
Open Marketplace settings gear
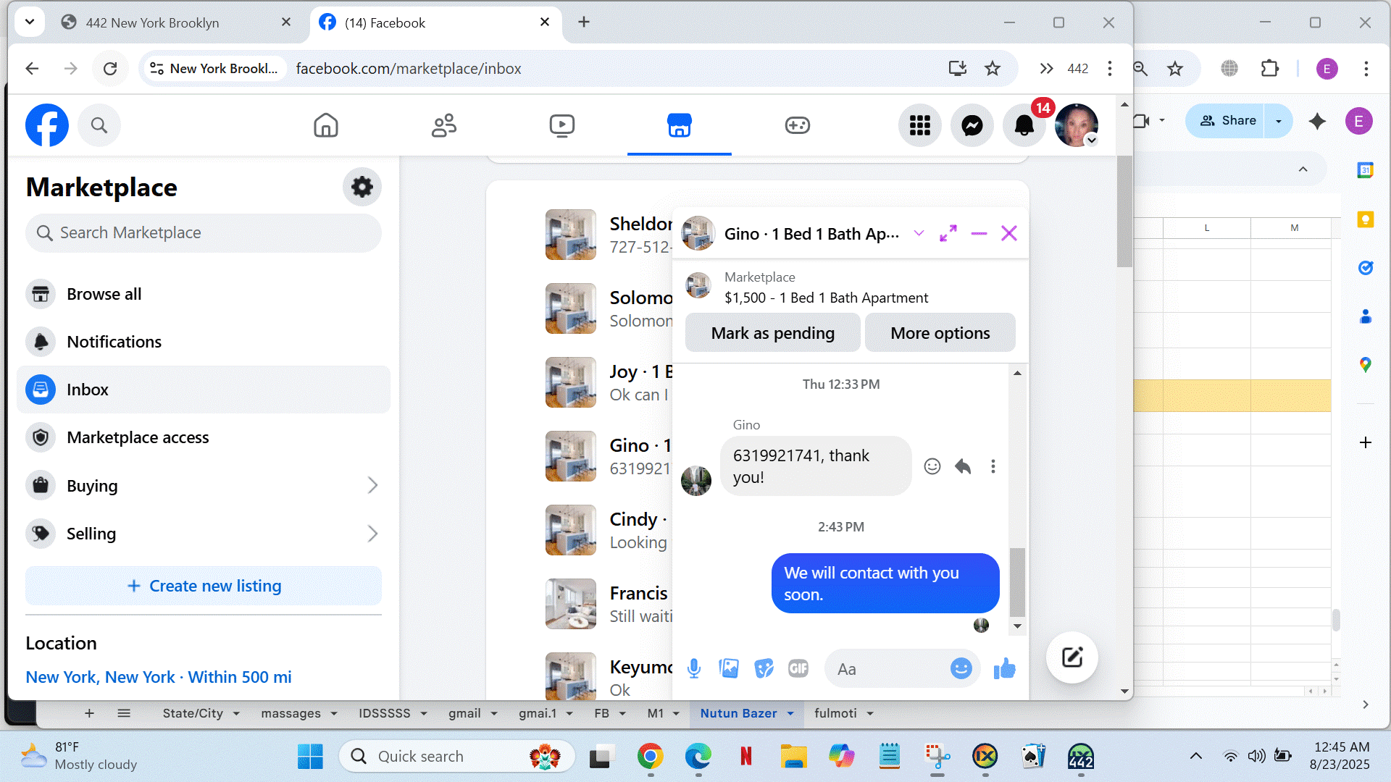pyautogui.click(x=362, y=187)
